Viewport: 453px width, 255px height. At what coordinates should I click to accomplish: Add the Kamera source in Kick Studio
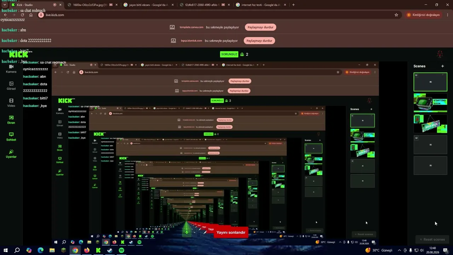click(11, 69)
